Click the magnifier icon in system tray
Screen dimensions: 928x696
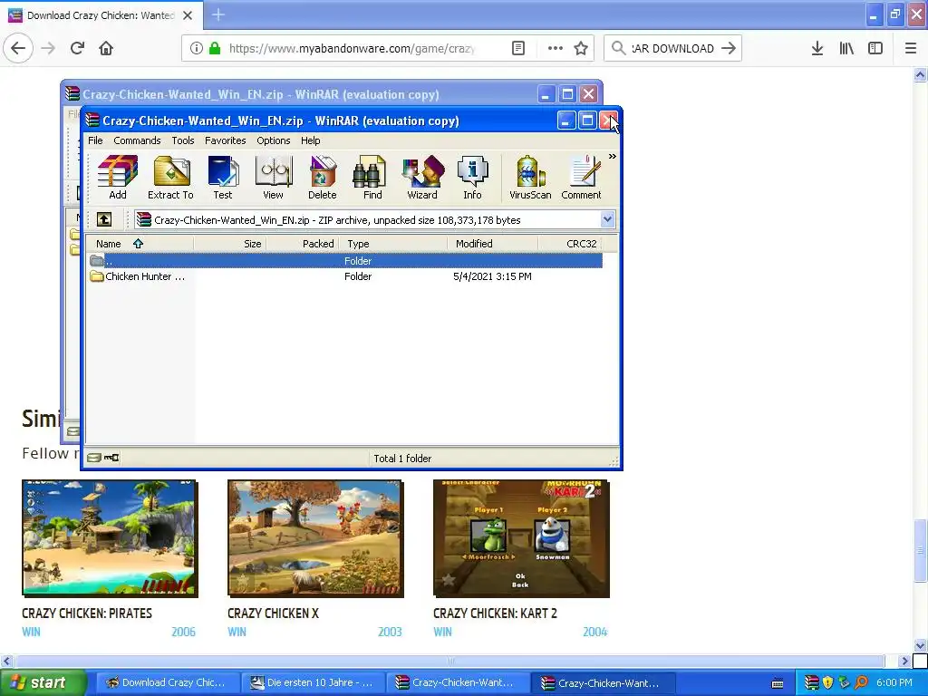(861, 682)
